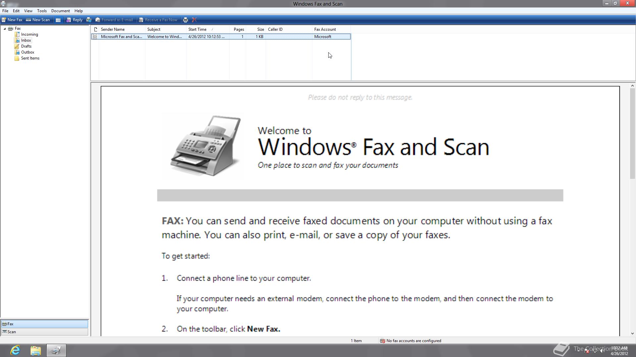Click the 'Welcome to Wind...' subject cell
Viewport: 636px width, 357px height.
pyautogui.click(x=165, y=37)
